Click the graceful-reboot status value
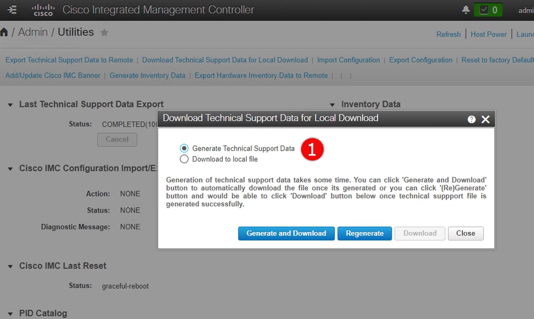This screenshot has height=319, width=534. 125,286
